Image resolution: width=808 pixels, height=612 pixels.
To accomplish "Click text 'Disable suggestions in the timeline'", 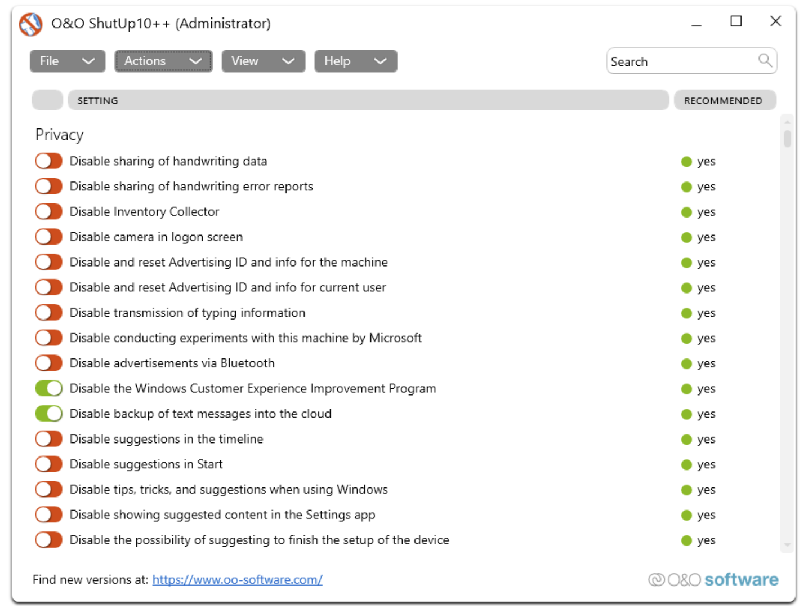I will click(166, 439).
